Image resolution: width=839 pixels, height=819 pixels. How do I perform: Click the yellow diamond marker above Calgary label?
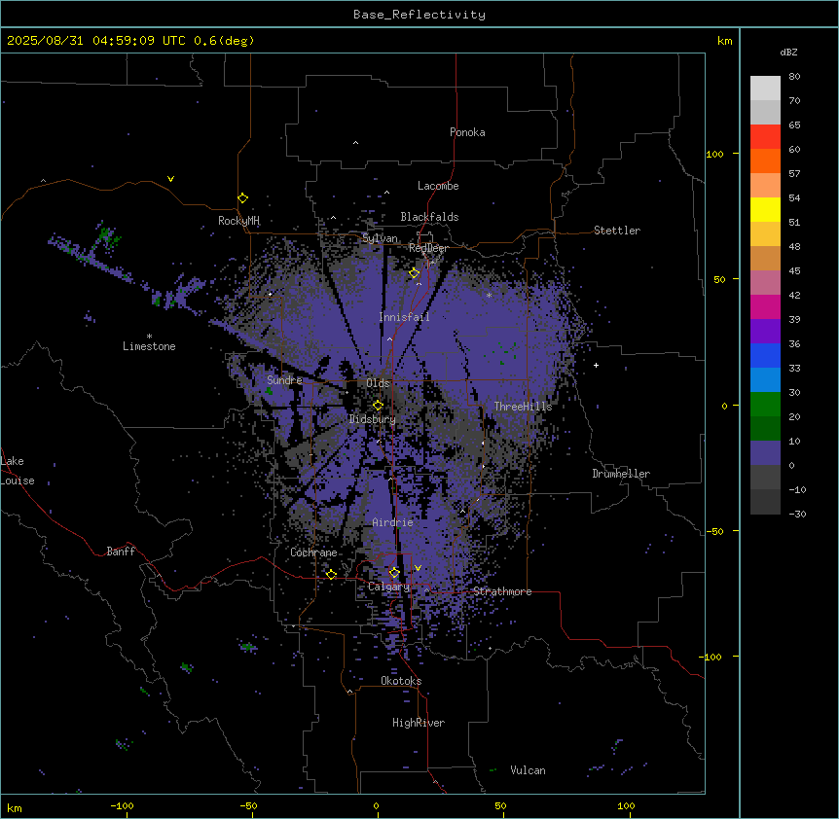[394, 573]
